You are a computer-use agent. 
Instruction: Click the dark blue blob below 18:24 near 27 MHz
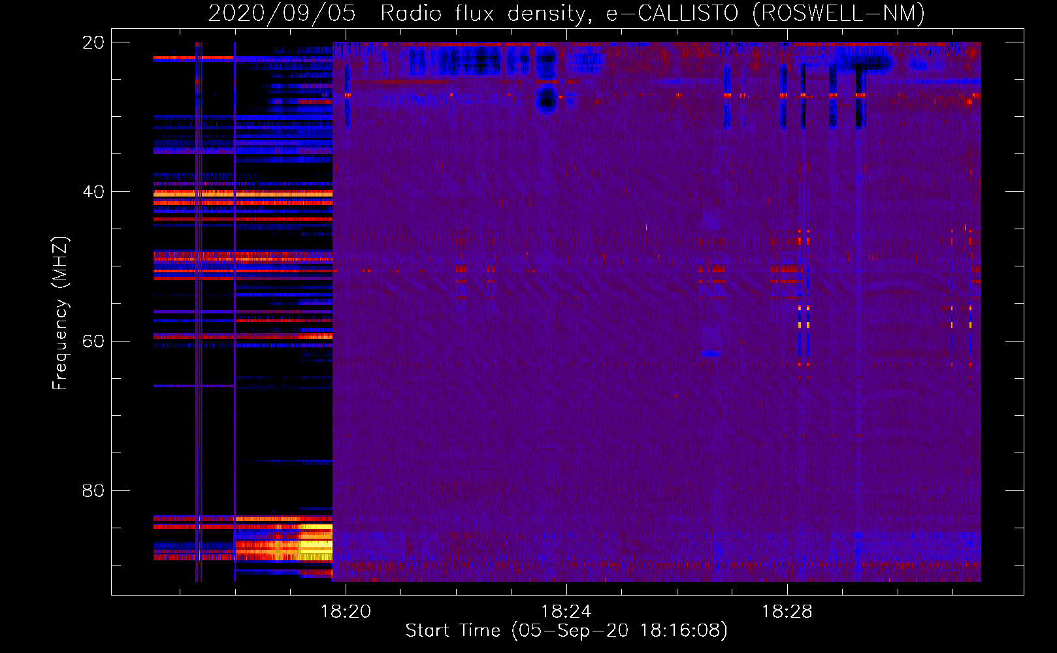click(546, 99)
